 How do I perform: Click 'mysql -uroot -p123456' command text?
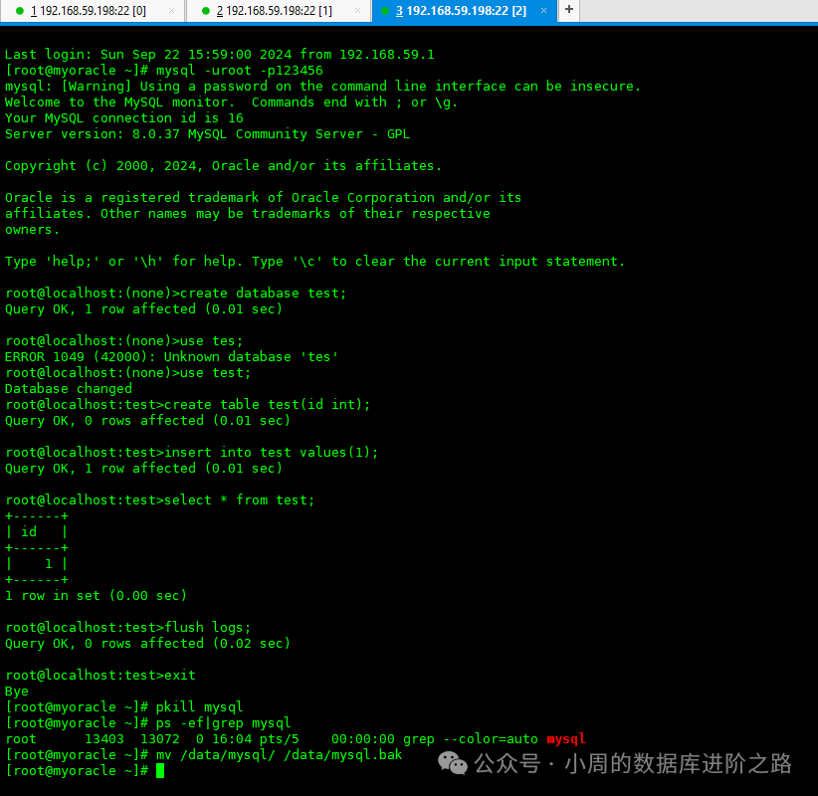tap(240, 70)
